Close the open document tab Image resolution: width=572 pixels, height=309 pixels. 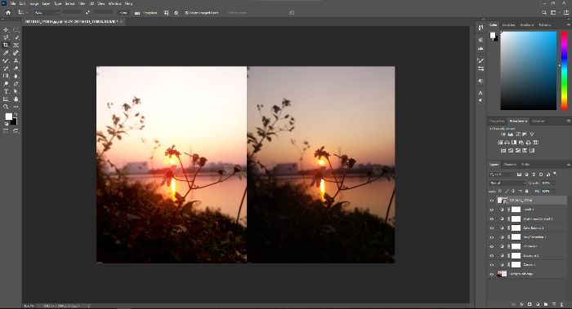[122, 21]
